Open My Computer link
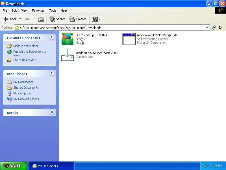The width and height of the screenshot is (226, 170). [22, 93]
